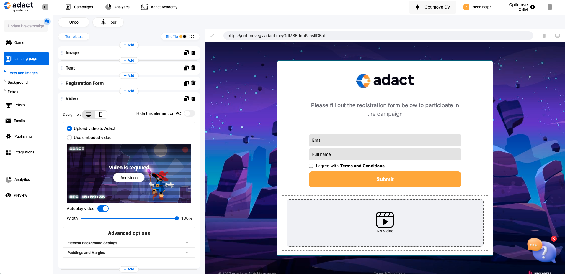Duplicate the Video element
This screenshot has width=565, height=274.
[x=186, y=99]
